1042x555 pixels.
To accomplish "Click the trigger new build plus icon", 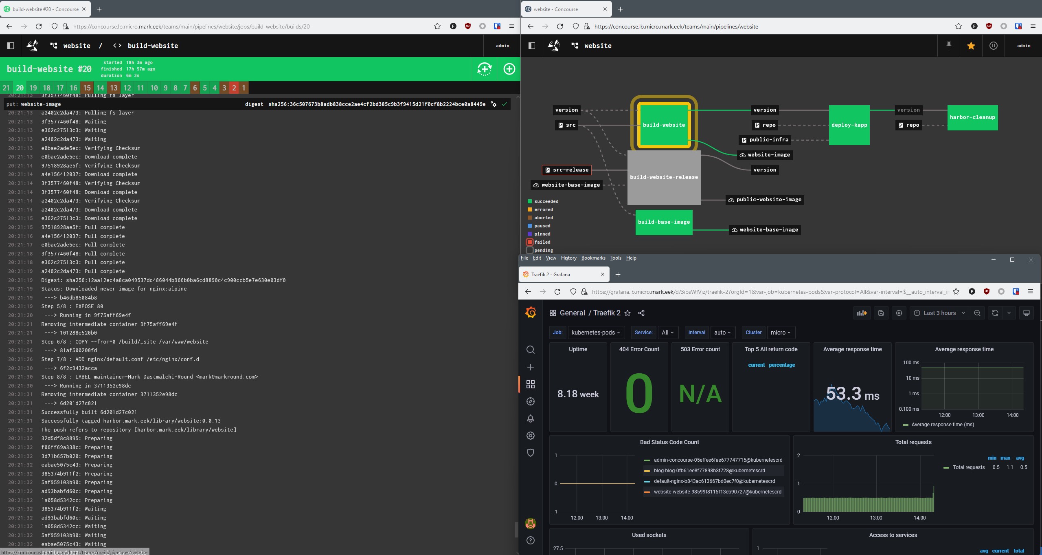I will click(509, 69).
